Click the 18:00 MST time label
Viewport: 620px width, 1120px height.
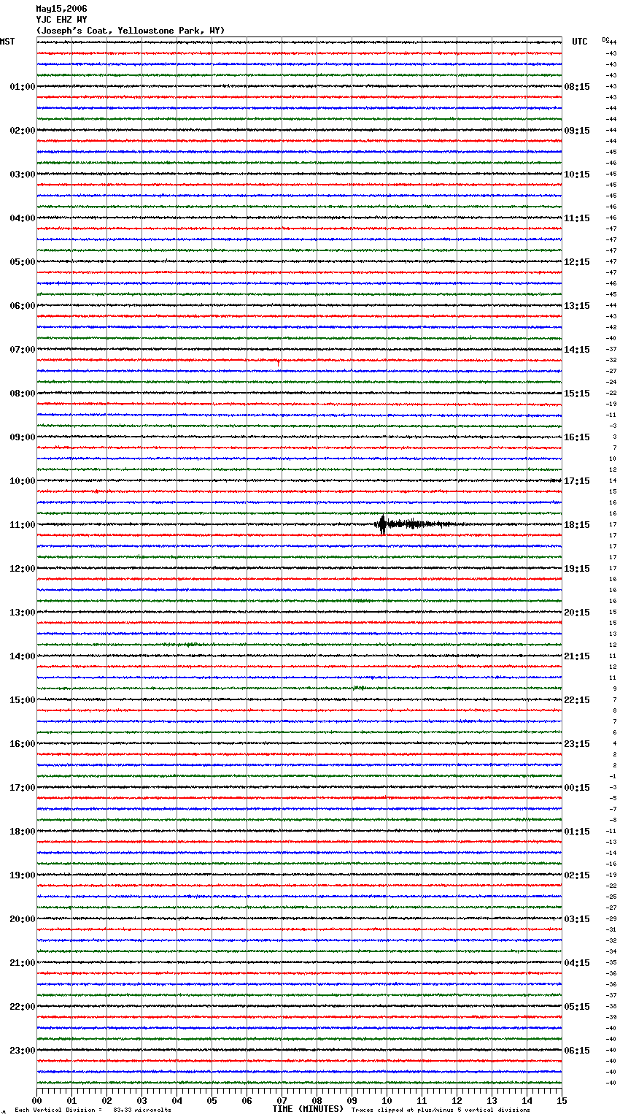[x=23, y=832]
